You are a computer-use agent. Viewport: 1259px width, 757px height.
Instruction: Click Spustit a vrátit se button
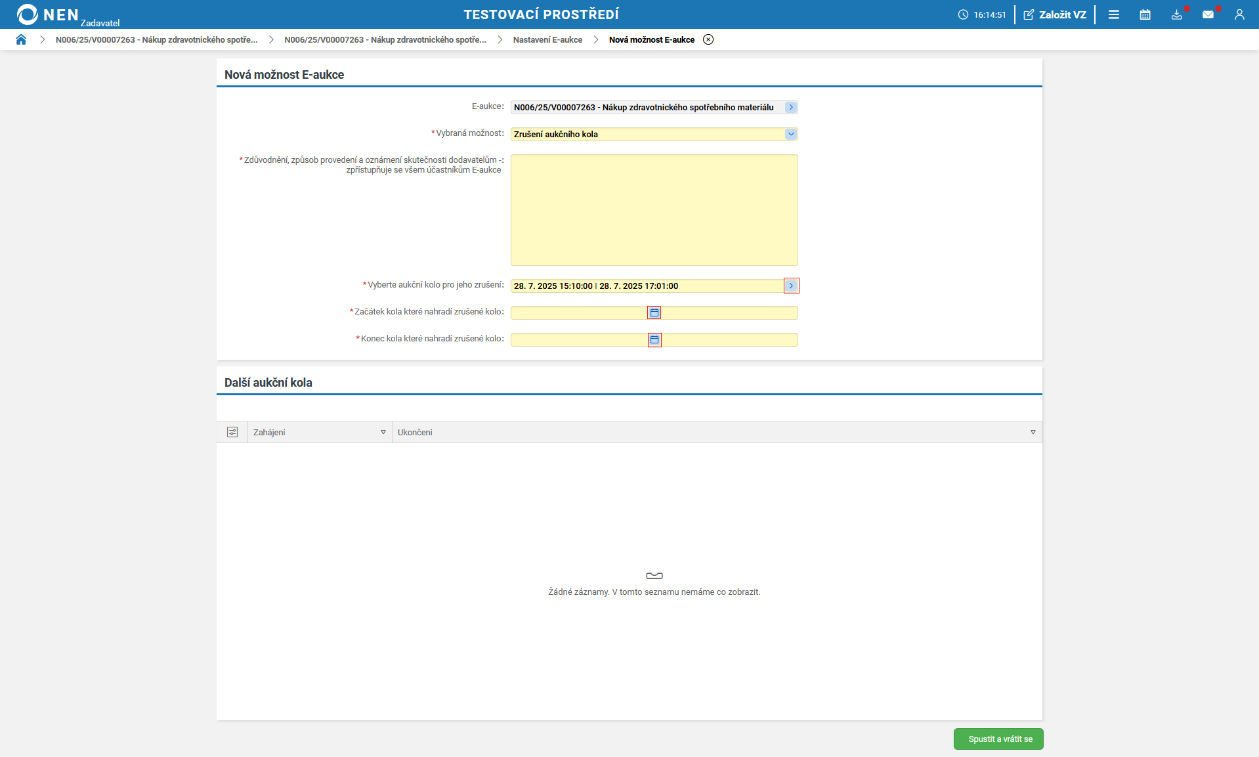[998, 739]
